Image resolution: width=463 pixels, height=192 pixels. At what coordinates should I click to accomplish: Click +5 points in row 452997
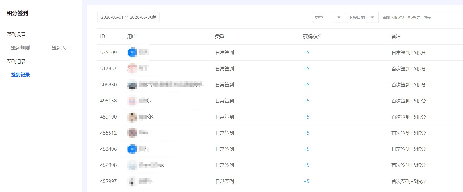pos(306,181)
